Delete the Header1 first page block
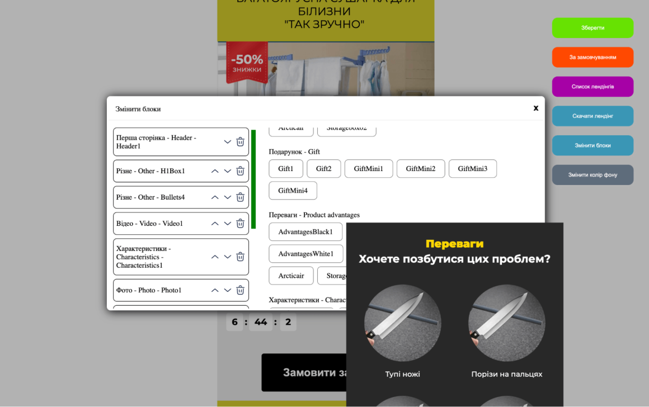Screen dimensions: 649x407 click(240, 142)
